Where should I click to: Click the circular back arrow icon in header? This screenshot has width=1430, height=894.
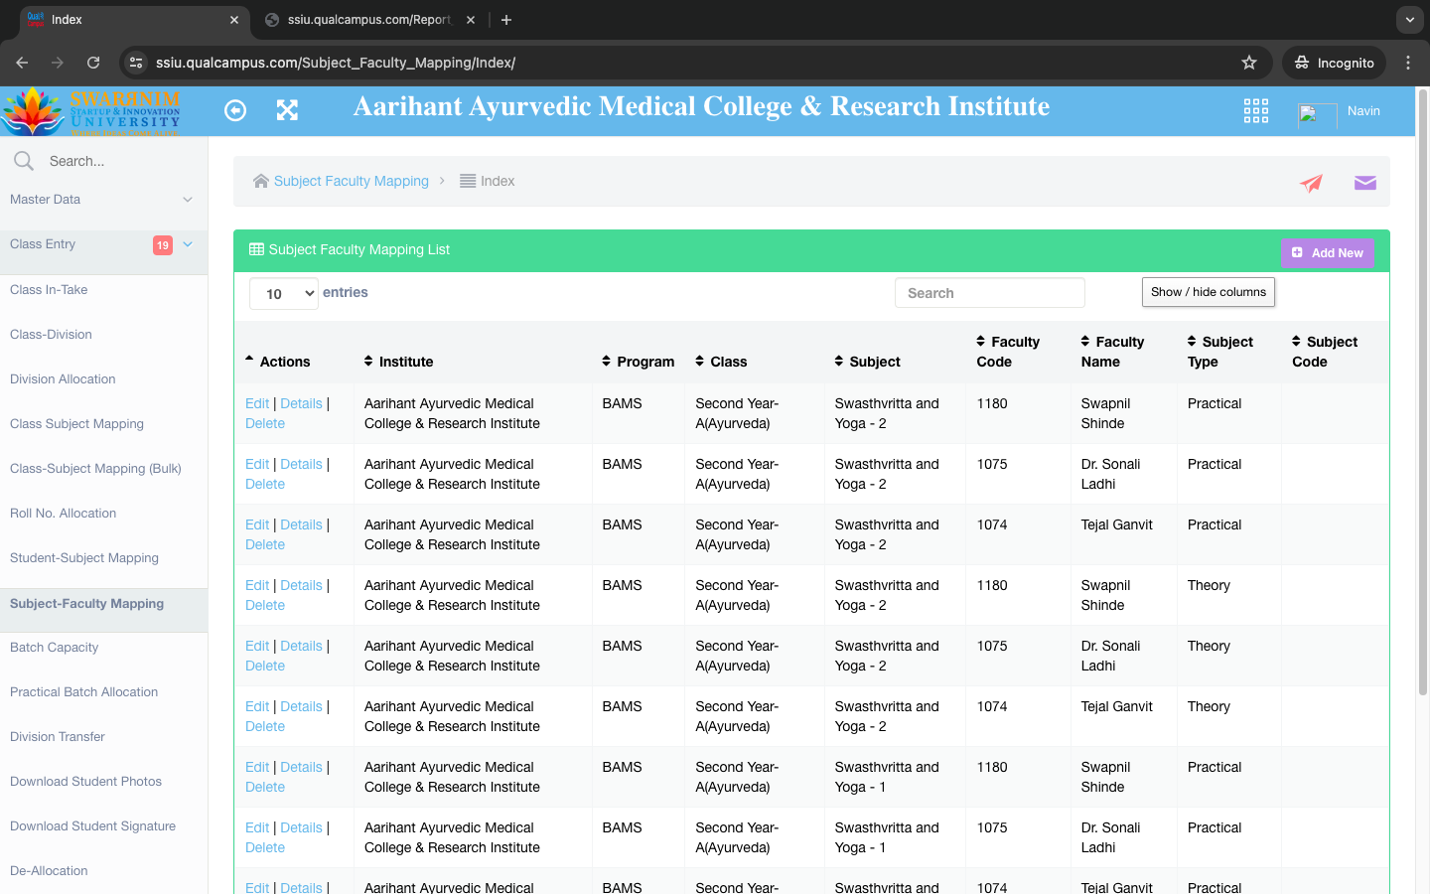point(235,110)
